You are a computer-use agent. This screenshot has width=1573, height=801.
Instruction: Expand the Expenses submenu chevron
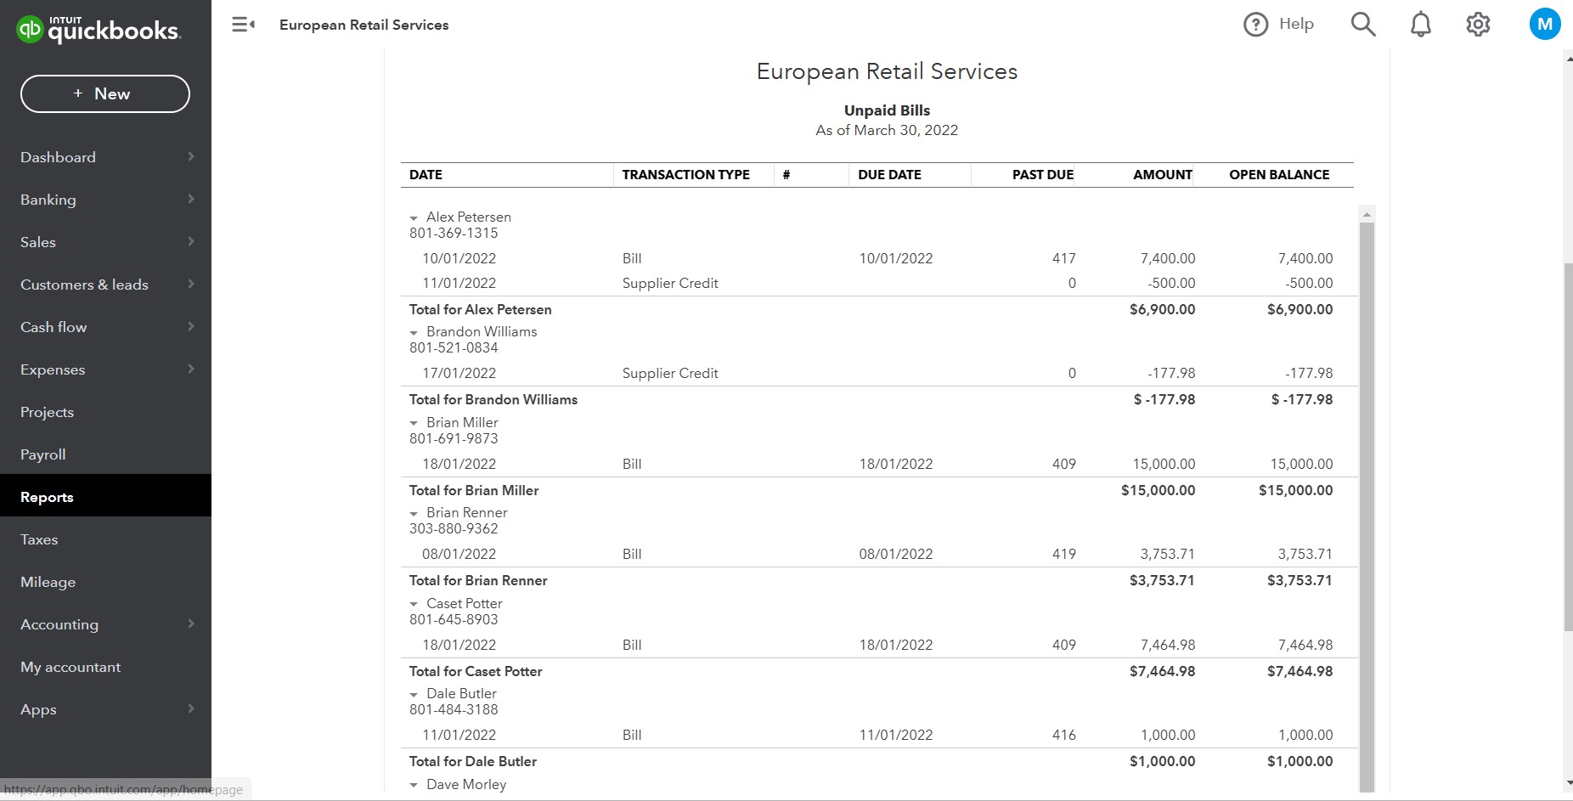191,369
